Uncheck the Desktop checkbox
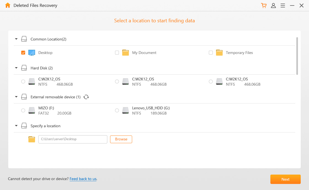 click(23, 53)
